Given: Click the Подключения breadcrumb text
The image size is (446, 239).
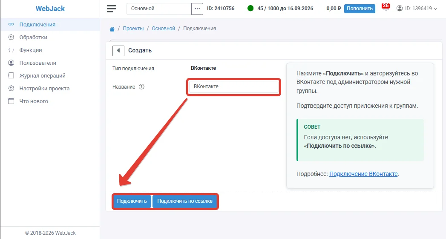Looking at the screenshot, I should click(199, 29).
